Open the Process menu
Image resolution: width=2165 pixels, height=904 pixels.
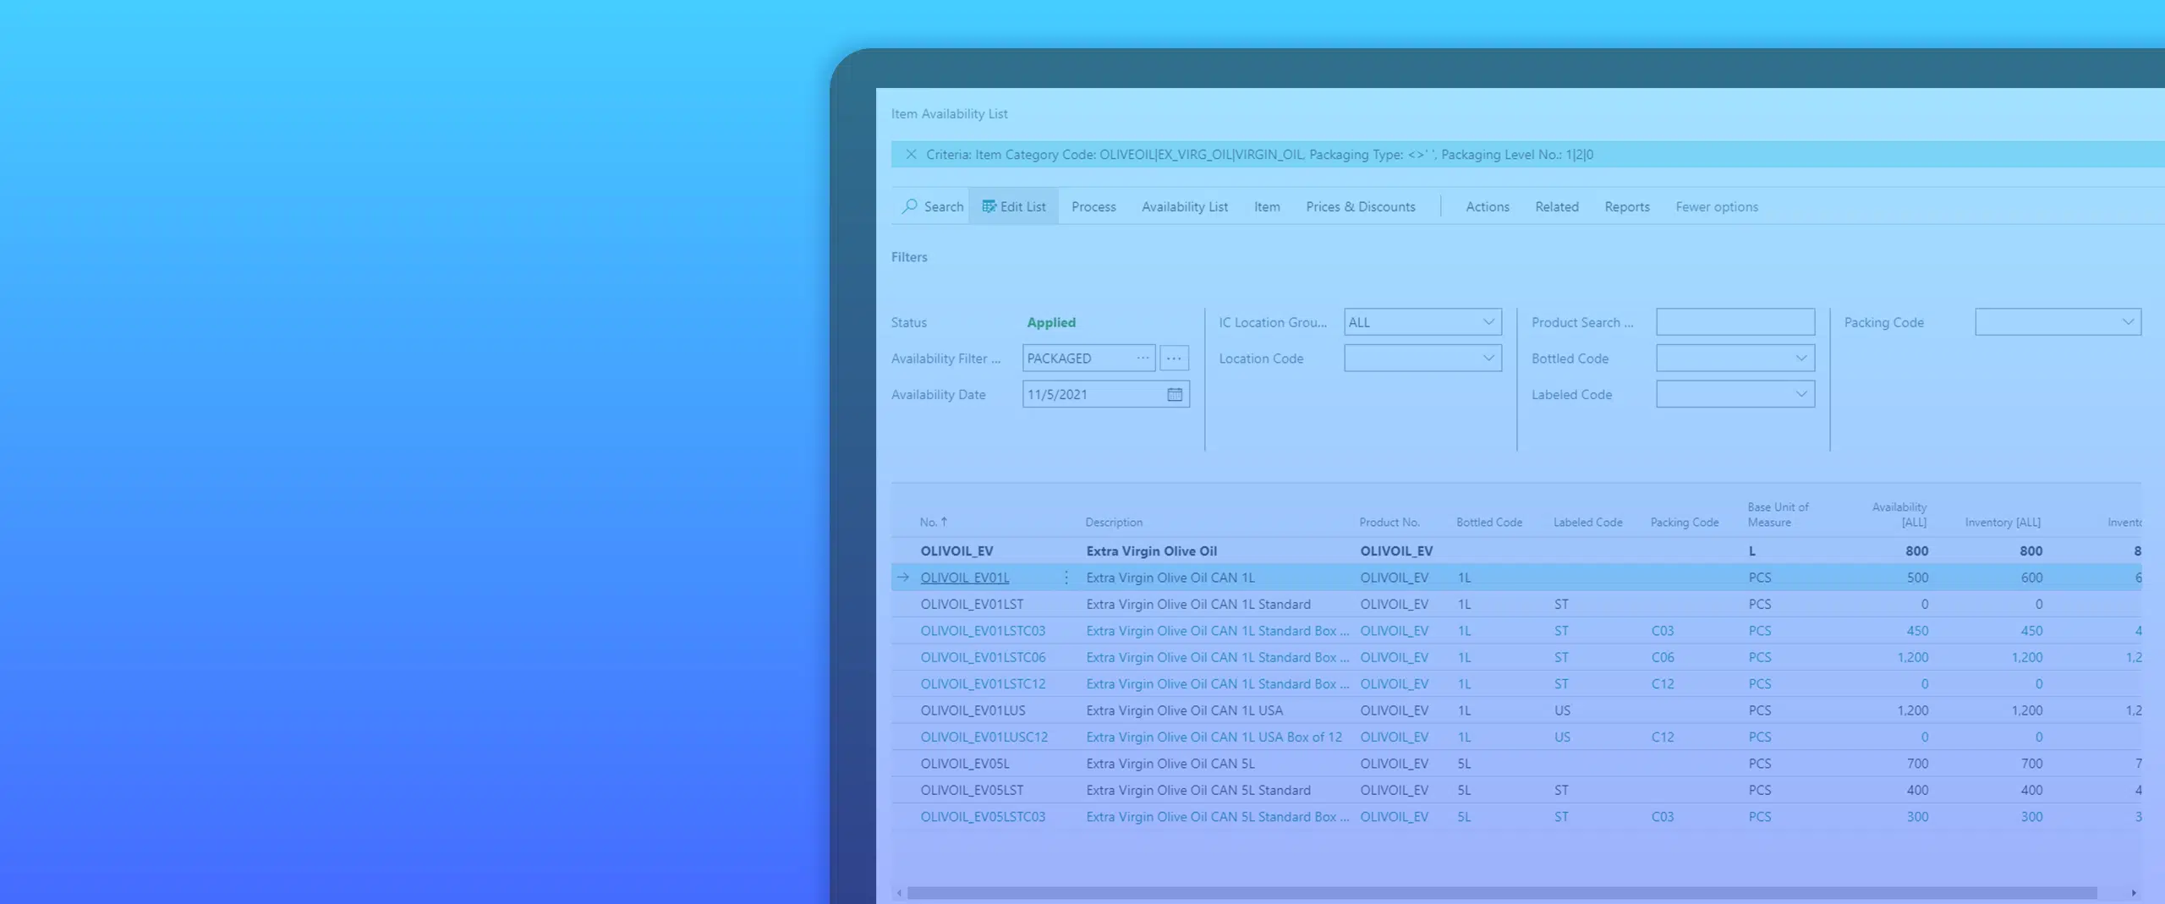click(1093, 206)
